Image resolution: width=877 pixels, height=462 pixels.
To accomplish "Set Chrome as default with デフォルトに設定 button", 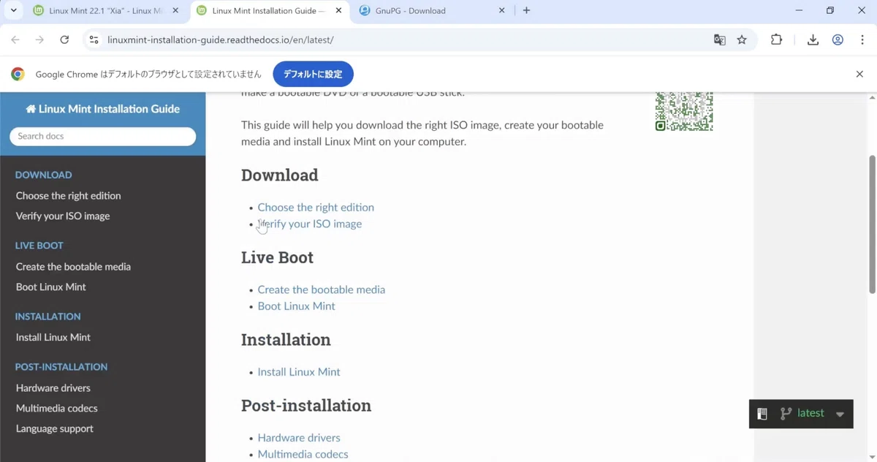I will 313,74.
